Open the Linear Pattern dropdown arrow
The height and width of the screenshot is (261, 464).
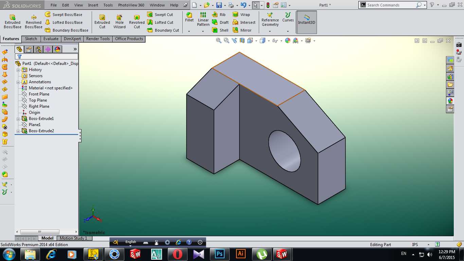pyautogui.click(x=203, y=31)
